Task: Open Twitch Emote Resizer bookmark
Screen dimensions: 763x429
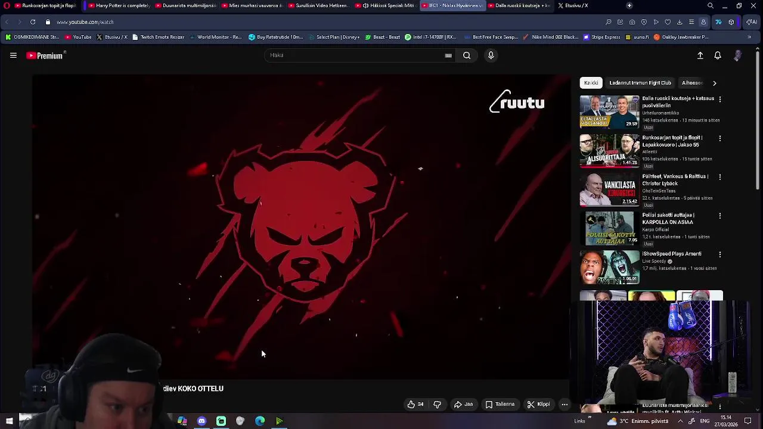Action: tap(158, 37)
